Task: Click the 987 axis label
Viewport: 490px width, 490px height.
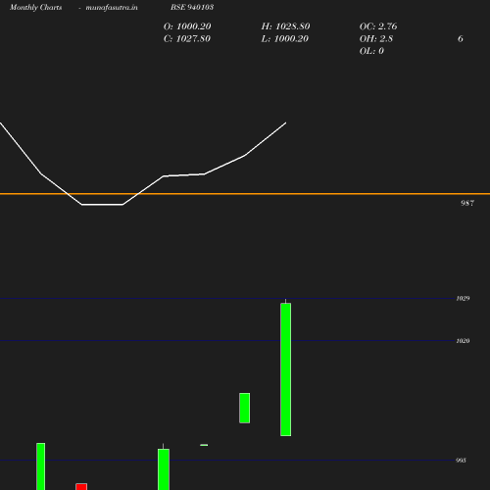Action: click(x=467, y=203)
